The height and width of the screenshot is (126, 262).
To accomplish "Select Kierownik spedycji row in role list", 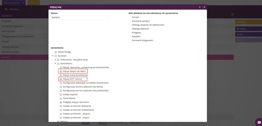I will [x=24, y=52].
